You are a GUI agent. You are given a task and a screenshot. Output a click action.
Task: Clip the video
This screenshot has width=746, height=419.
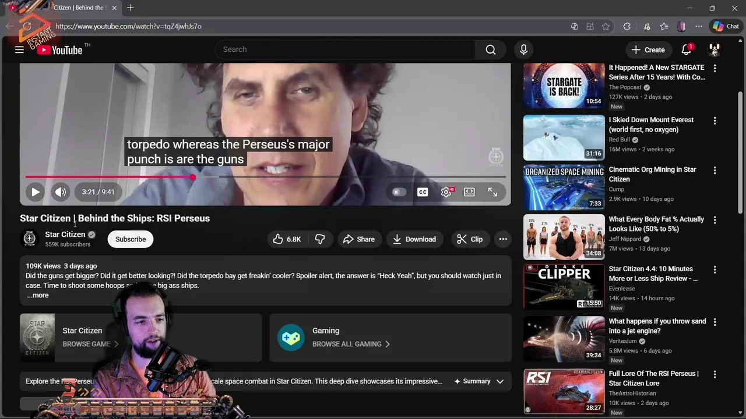click(470, 239)
